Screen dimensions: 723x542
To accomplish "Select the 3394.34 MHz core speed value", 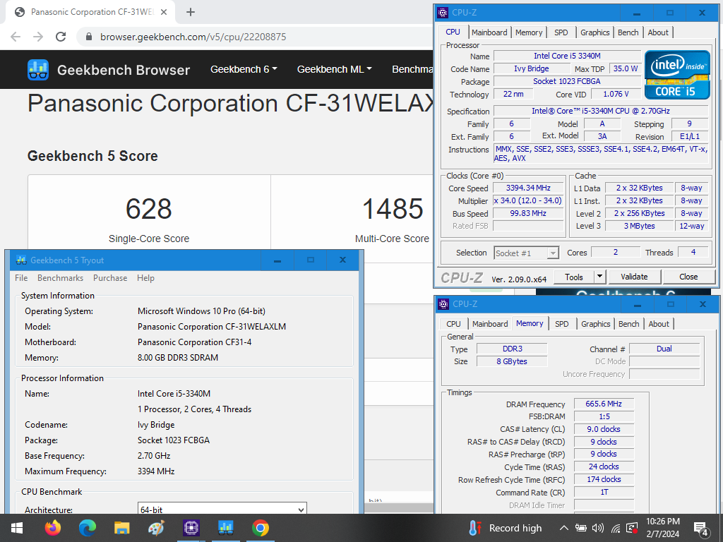I will click(528, 188).
